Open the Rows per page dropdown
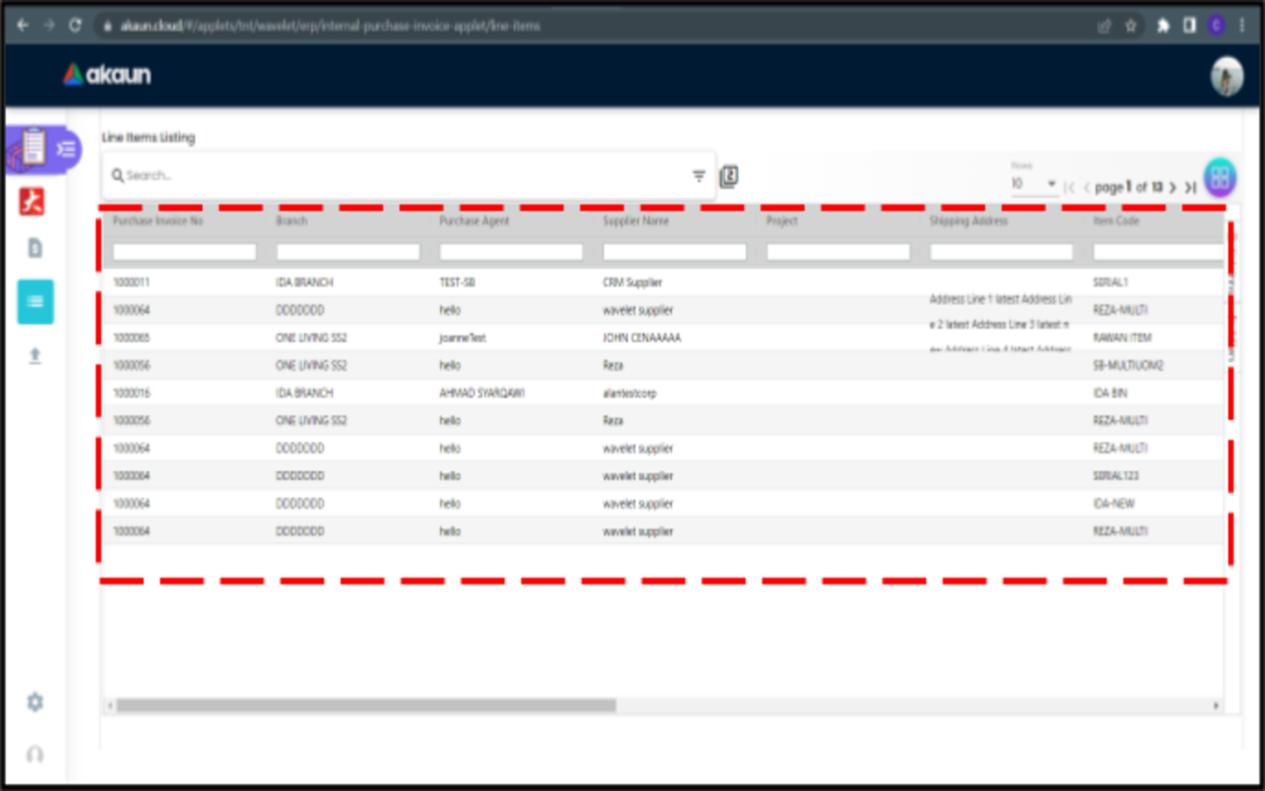The width and height of the screenshot is (1265, 791). tap(1034, 184)
